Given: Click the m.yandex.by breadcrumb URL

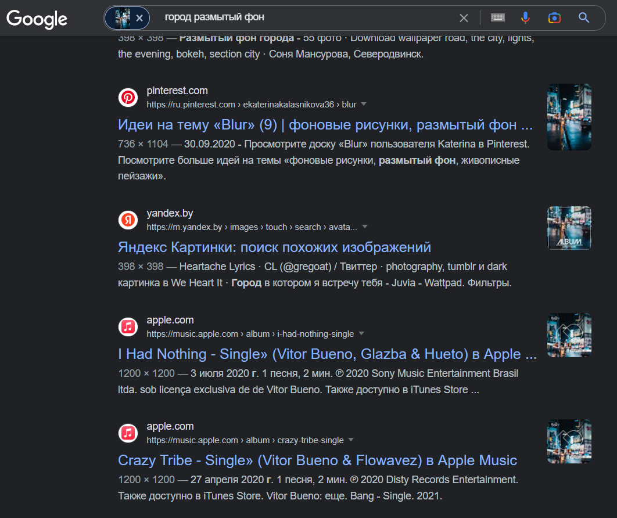Looking at the screenshot, I should point(252,227).
